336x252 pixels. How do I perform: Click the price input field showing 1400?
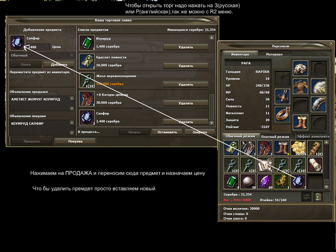(x=38, y=47)
